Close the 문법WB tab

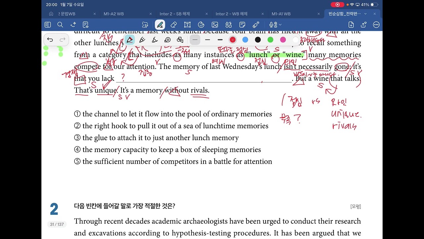click(x=95, y=14)
